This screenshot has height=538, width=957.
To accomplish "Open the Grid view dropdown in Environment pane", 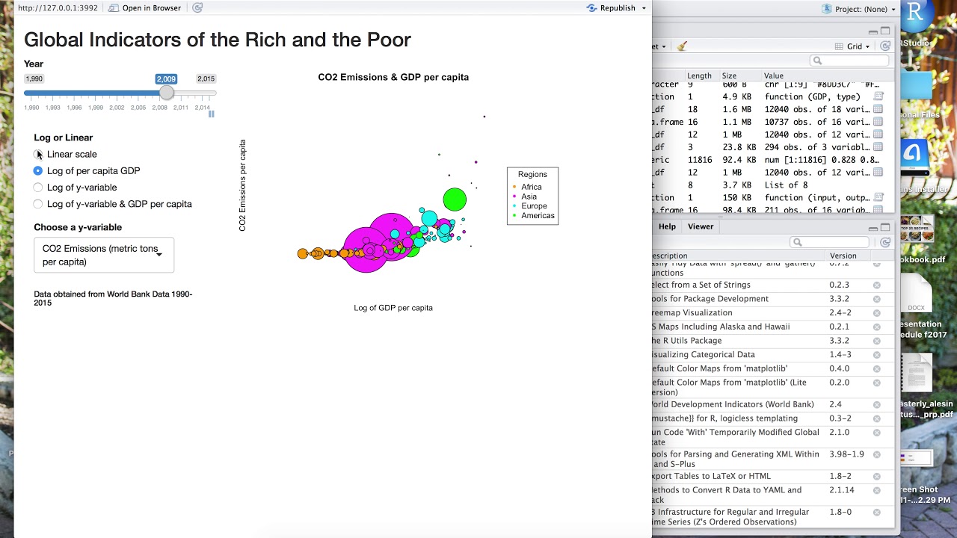I will pos(852,46).
